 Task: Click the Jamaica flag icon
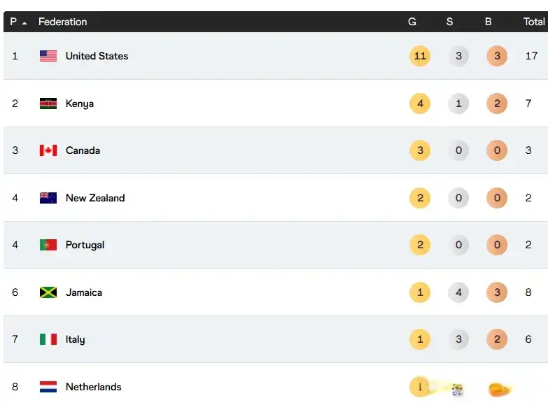tap(48, 292)
